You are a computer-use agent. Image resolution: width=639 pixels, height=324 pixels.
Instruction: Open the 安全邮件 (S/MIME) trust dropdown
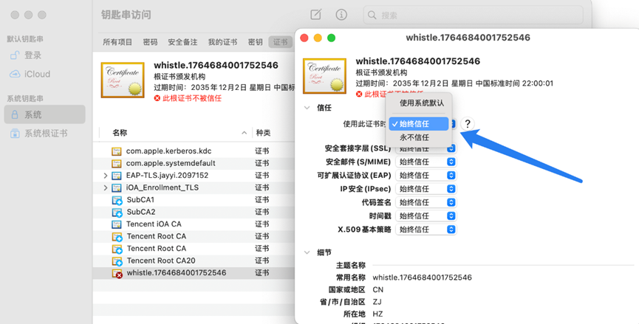(426, 162)
